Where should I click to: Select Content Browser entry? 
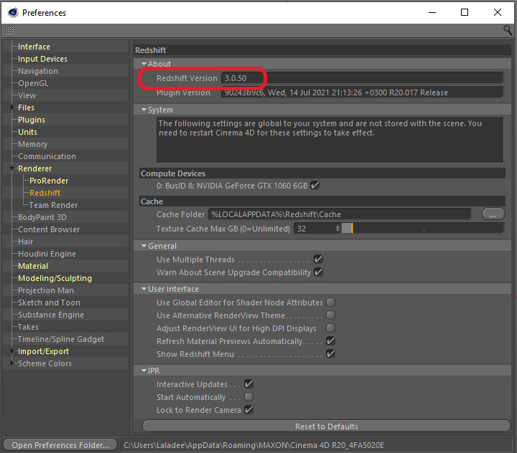49,229
